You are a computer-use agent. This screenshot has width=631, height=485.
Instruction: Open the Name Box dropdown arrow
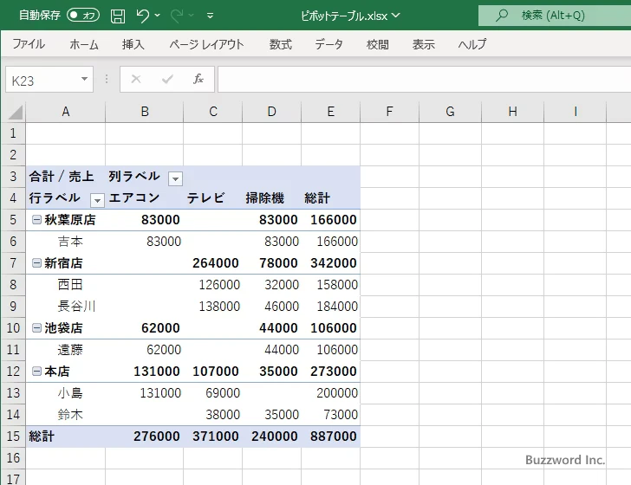pyautogui.click(x=85, y=79)
